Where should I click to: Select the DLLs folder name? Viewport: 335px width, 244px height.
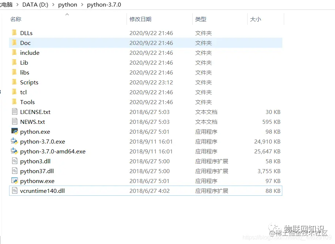click(26, 33)
